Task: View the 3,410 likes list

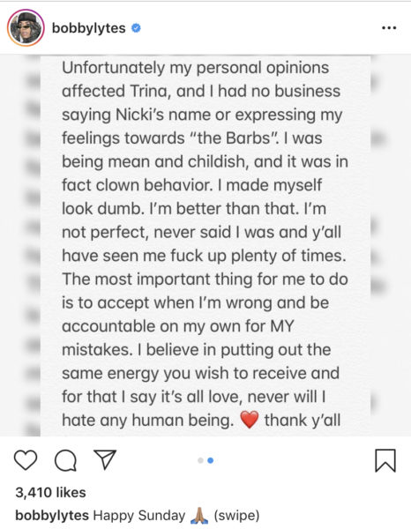Action: coord(50,493)
